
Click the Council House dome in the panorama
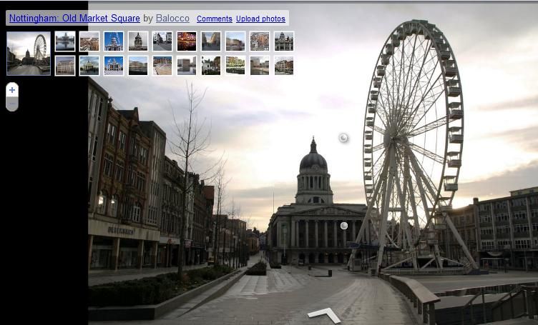(x=313, y=159)
